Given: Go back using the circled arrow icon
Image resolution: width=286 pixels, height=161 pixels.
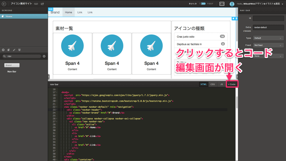Looking at the screenshot, I should (4, 4).
